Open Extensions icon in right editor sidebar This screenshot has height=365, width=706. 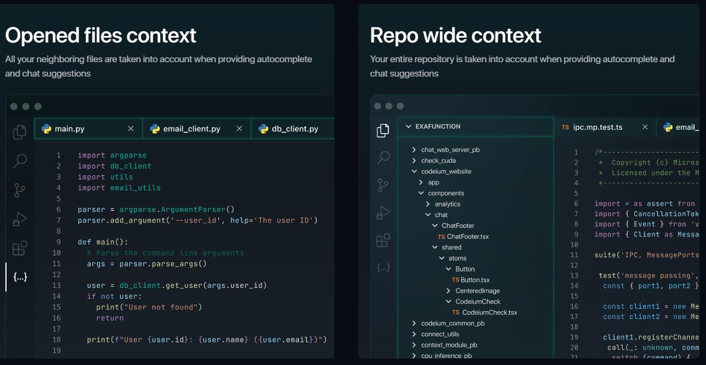383,241
